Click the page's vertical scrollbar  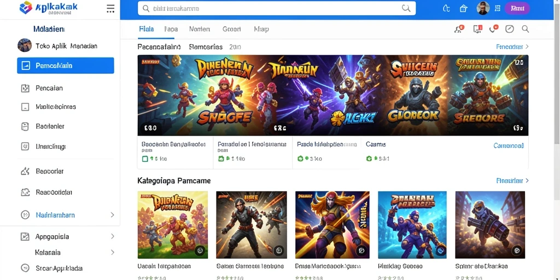[556, 75]
